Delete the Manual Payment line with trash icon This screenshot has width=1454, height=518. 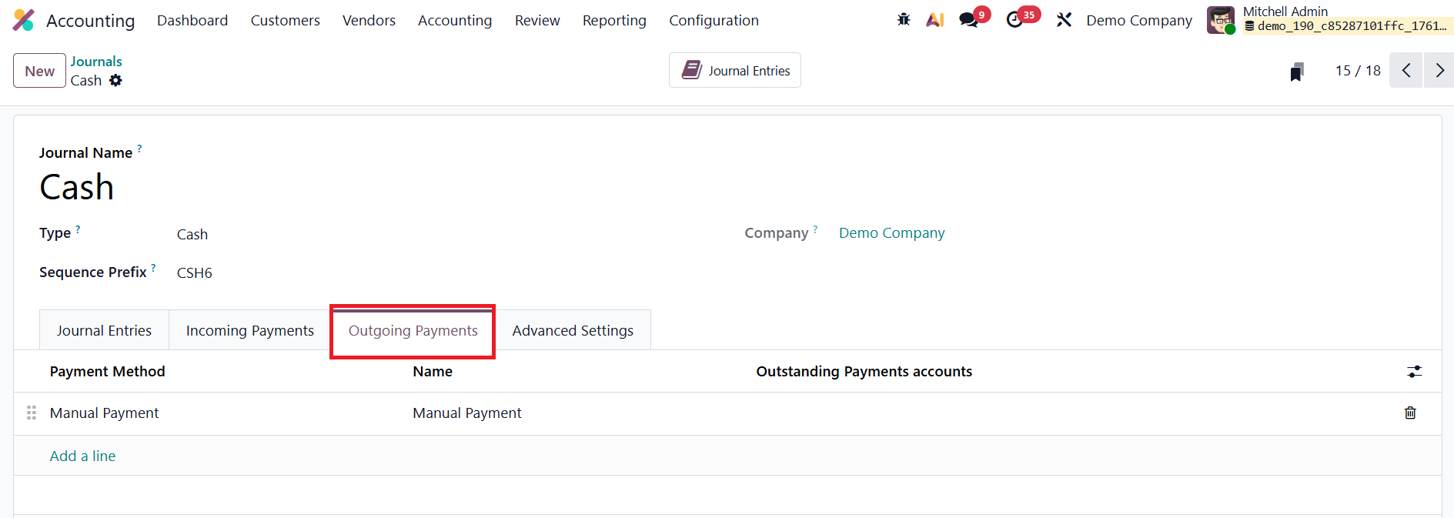(x=1410, y=413)
